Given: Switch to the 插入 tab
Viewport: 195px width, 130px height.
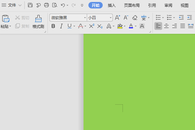Looking at the screenshot, I should 112,5.
